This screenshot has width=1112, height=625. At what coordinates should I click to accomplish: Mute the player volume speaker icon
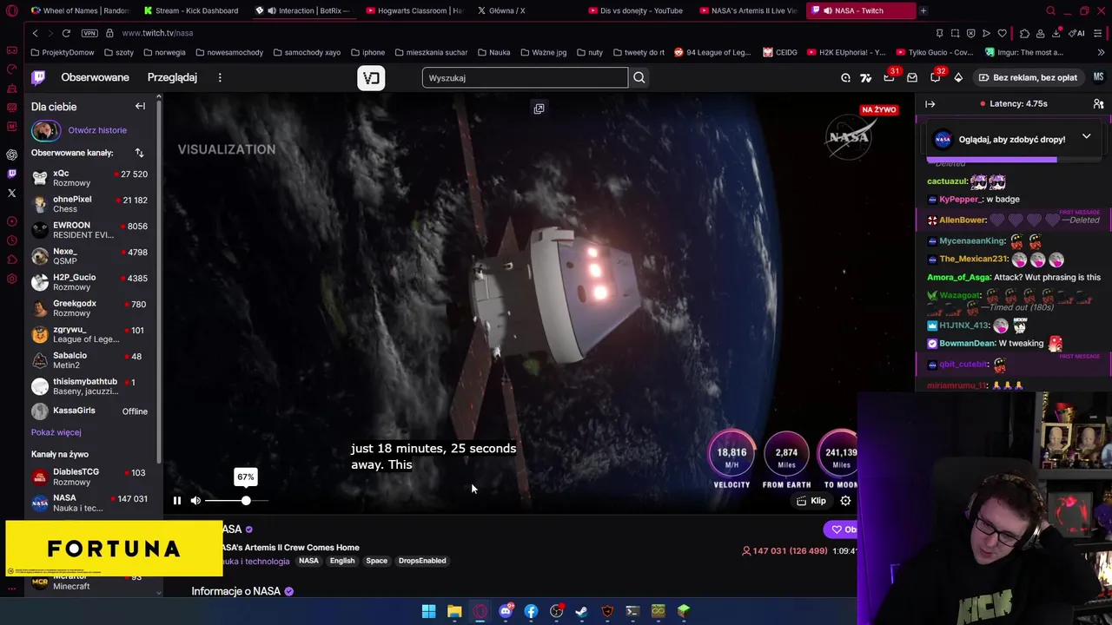click(x=195, y=500)
